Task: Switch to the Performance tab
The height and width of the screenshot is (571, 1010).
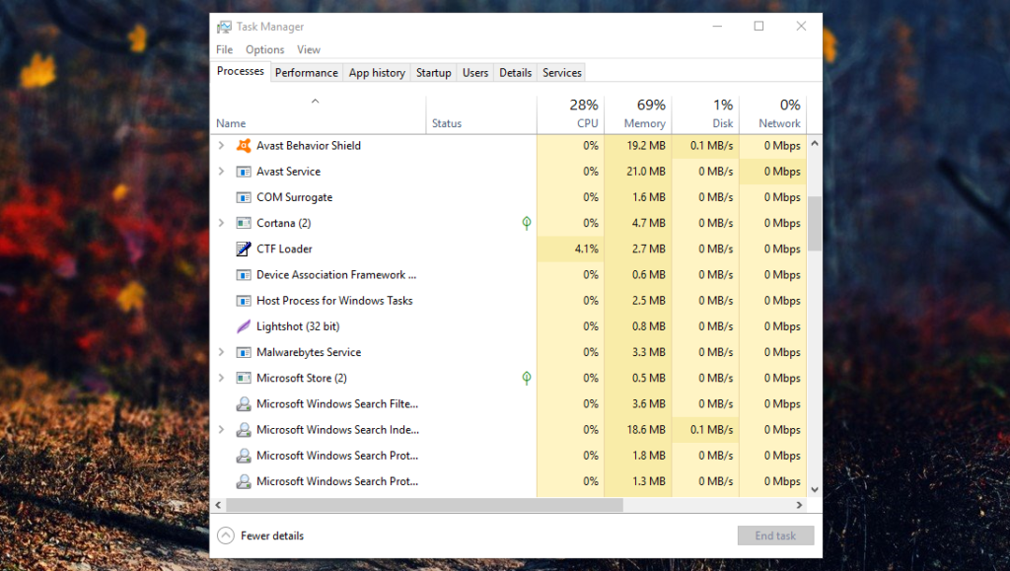Action: pyautogui.click(x=306, y=73)
